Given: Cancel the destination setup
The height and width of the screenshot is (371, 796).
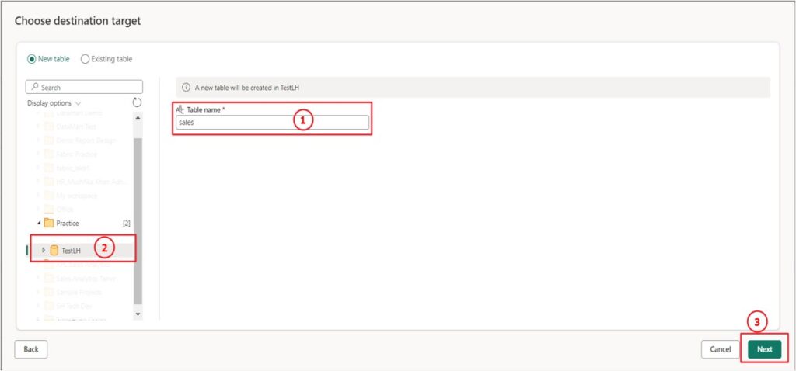Looking at the screenshot, I should pos(720,349).
